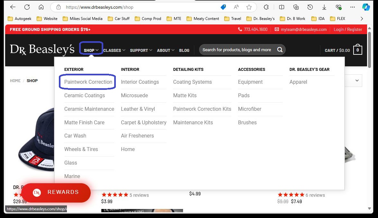The image size is (378, 218).
Task: Open the blue shopping price tag icon
Action: [x=223, y=7]
